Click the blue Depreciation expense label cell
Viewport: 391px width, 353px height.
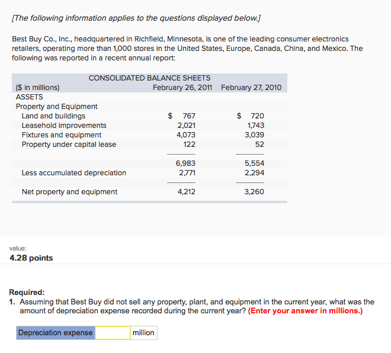[x=56, y=333]
